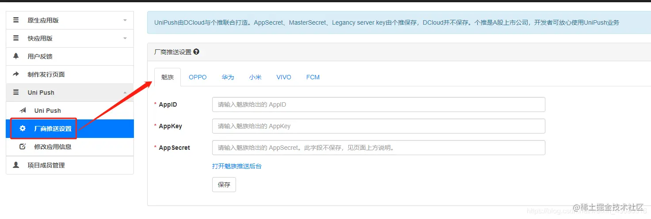Click the edit pencil icon next to 修改应用信息
Viewport: 651px width, 219px height.
[x=23, y=147]
